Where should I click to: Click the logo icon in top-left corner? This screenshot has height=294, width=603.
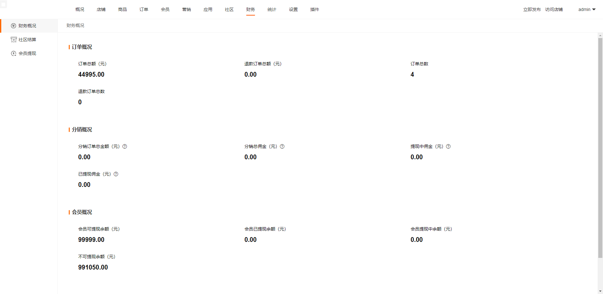3,4
